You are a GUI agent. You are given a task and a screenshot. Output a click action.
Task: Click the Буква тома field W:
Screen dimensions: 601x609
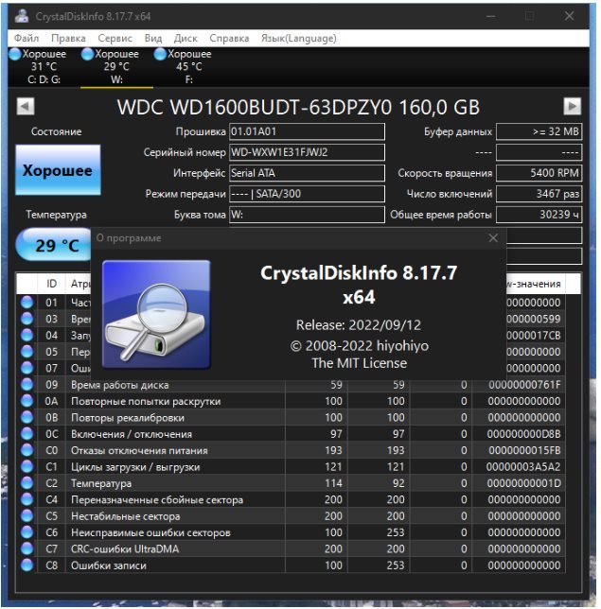coord(307,215)
